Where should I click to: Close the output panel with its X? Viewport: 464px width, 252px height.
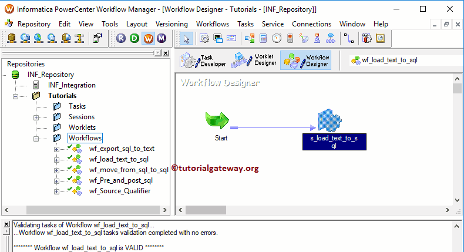pos(6,224)
